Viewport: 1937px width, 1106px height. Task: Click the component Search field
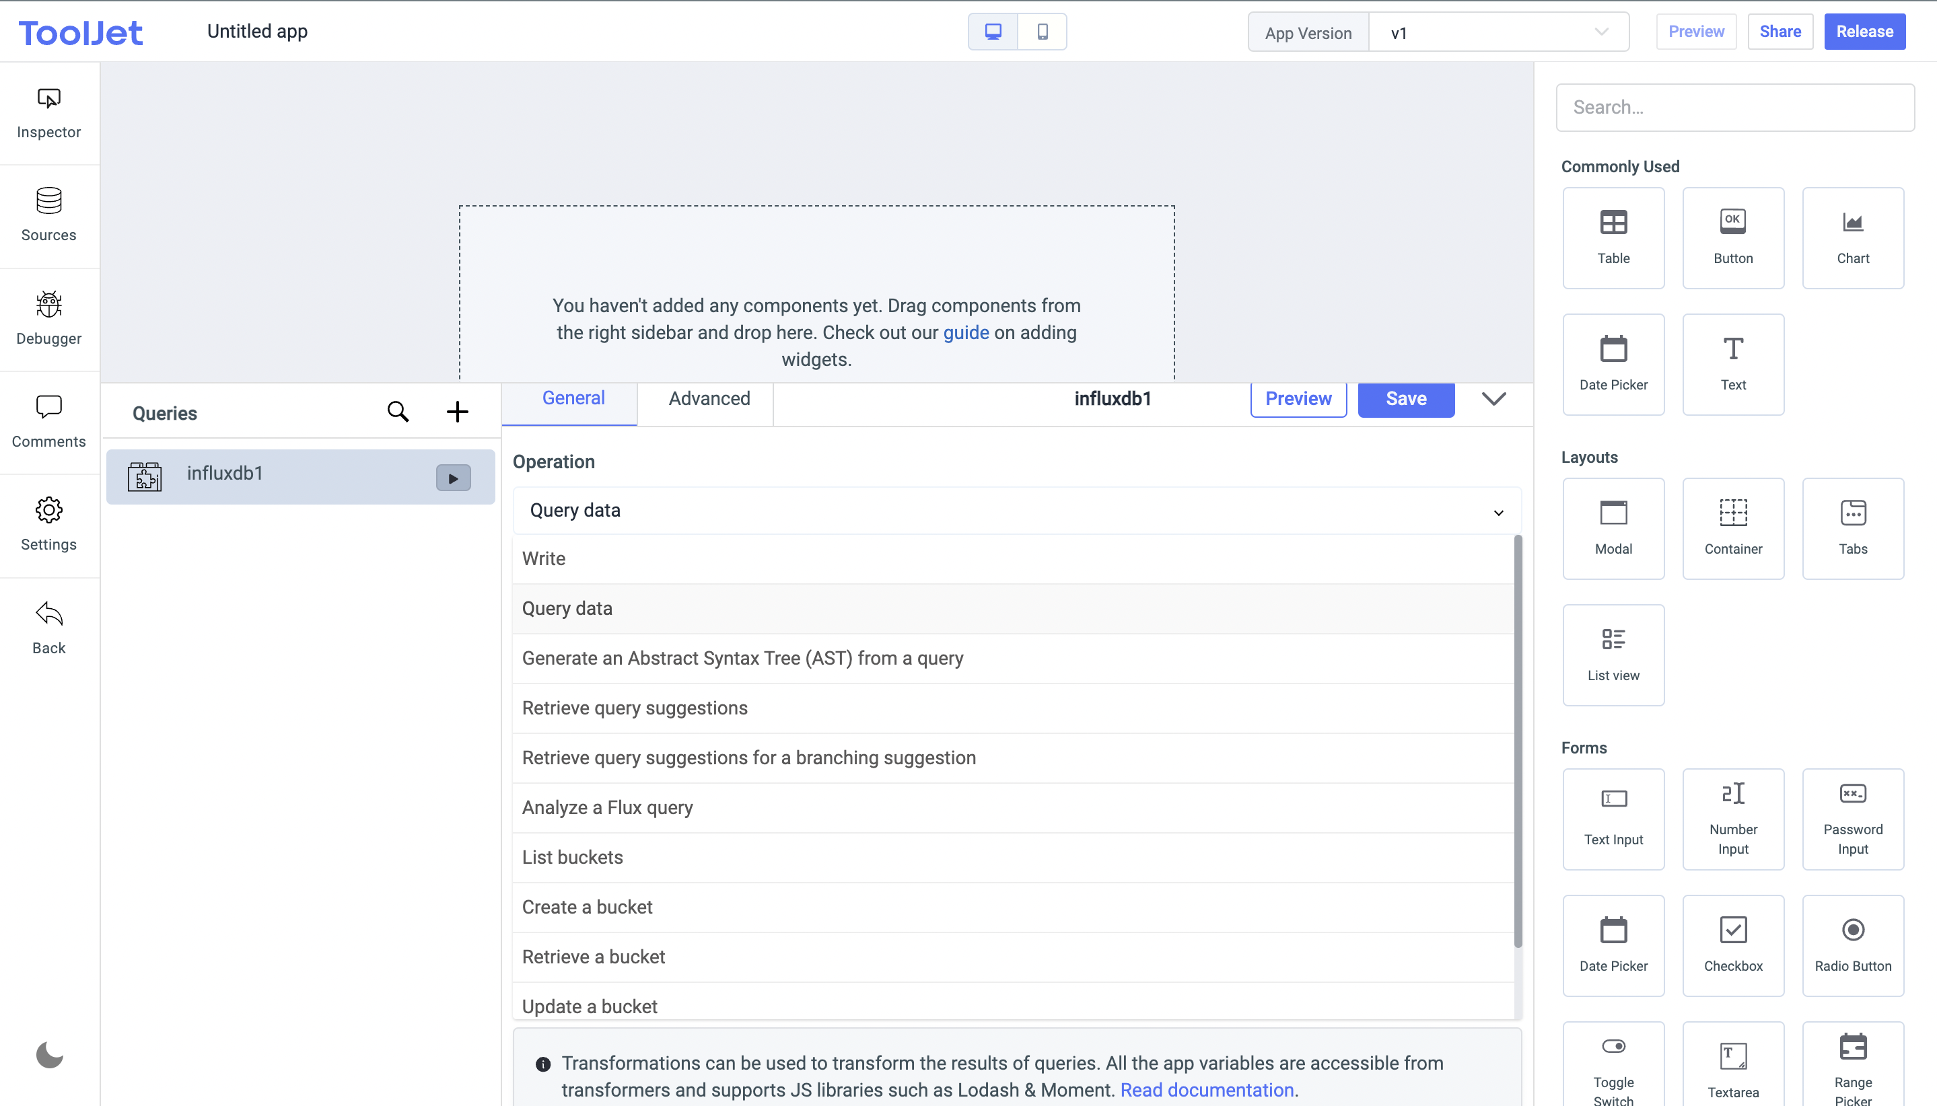click(x=1734, y=108)
